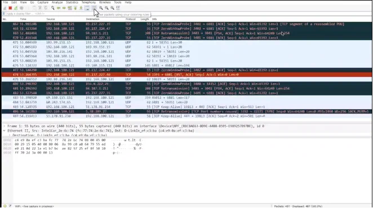Sort packets by Length column header
The image size is (373, 208).
pos(144,19)
